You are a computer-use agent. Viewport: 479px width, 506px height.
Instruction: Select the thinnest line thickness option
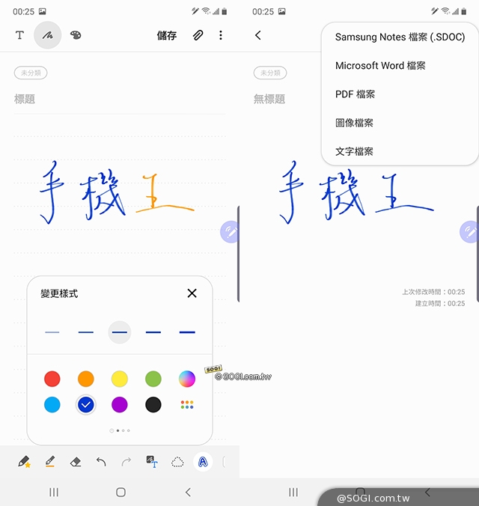[x=52, y=332]
